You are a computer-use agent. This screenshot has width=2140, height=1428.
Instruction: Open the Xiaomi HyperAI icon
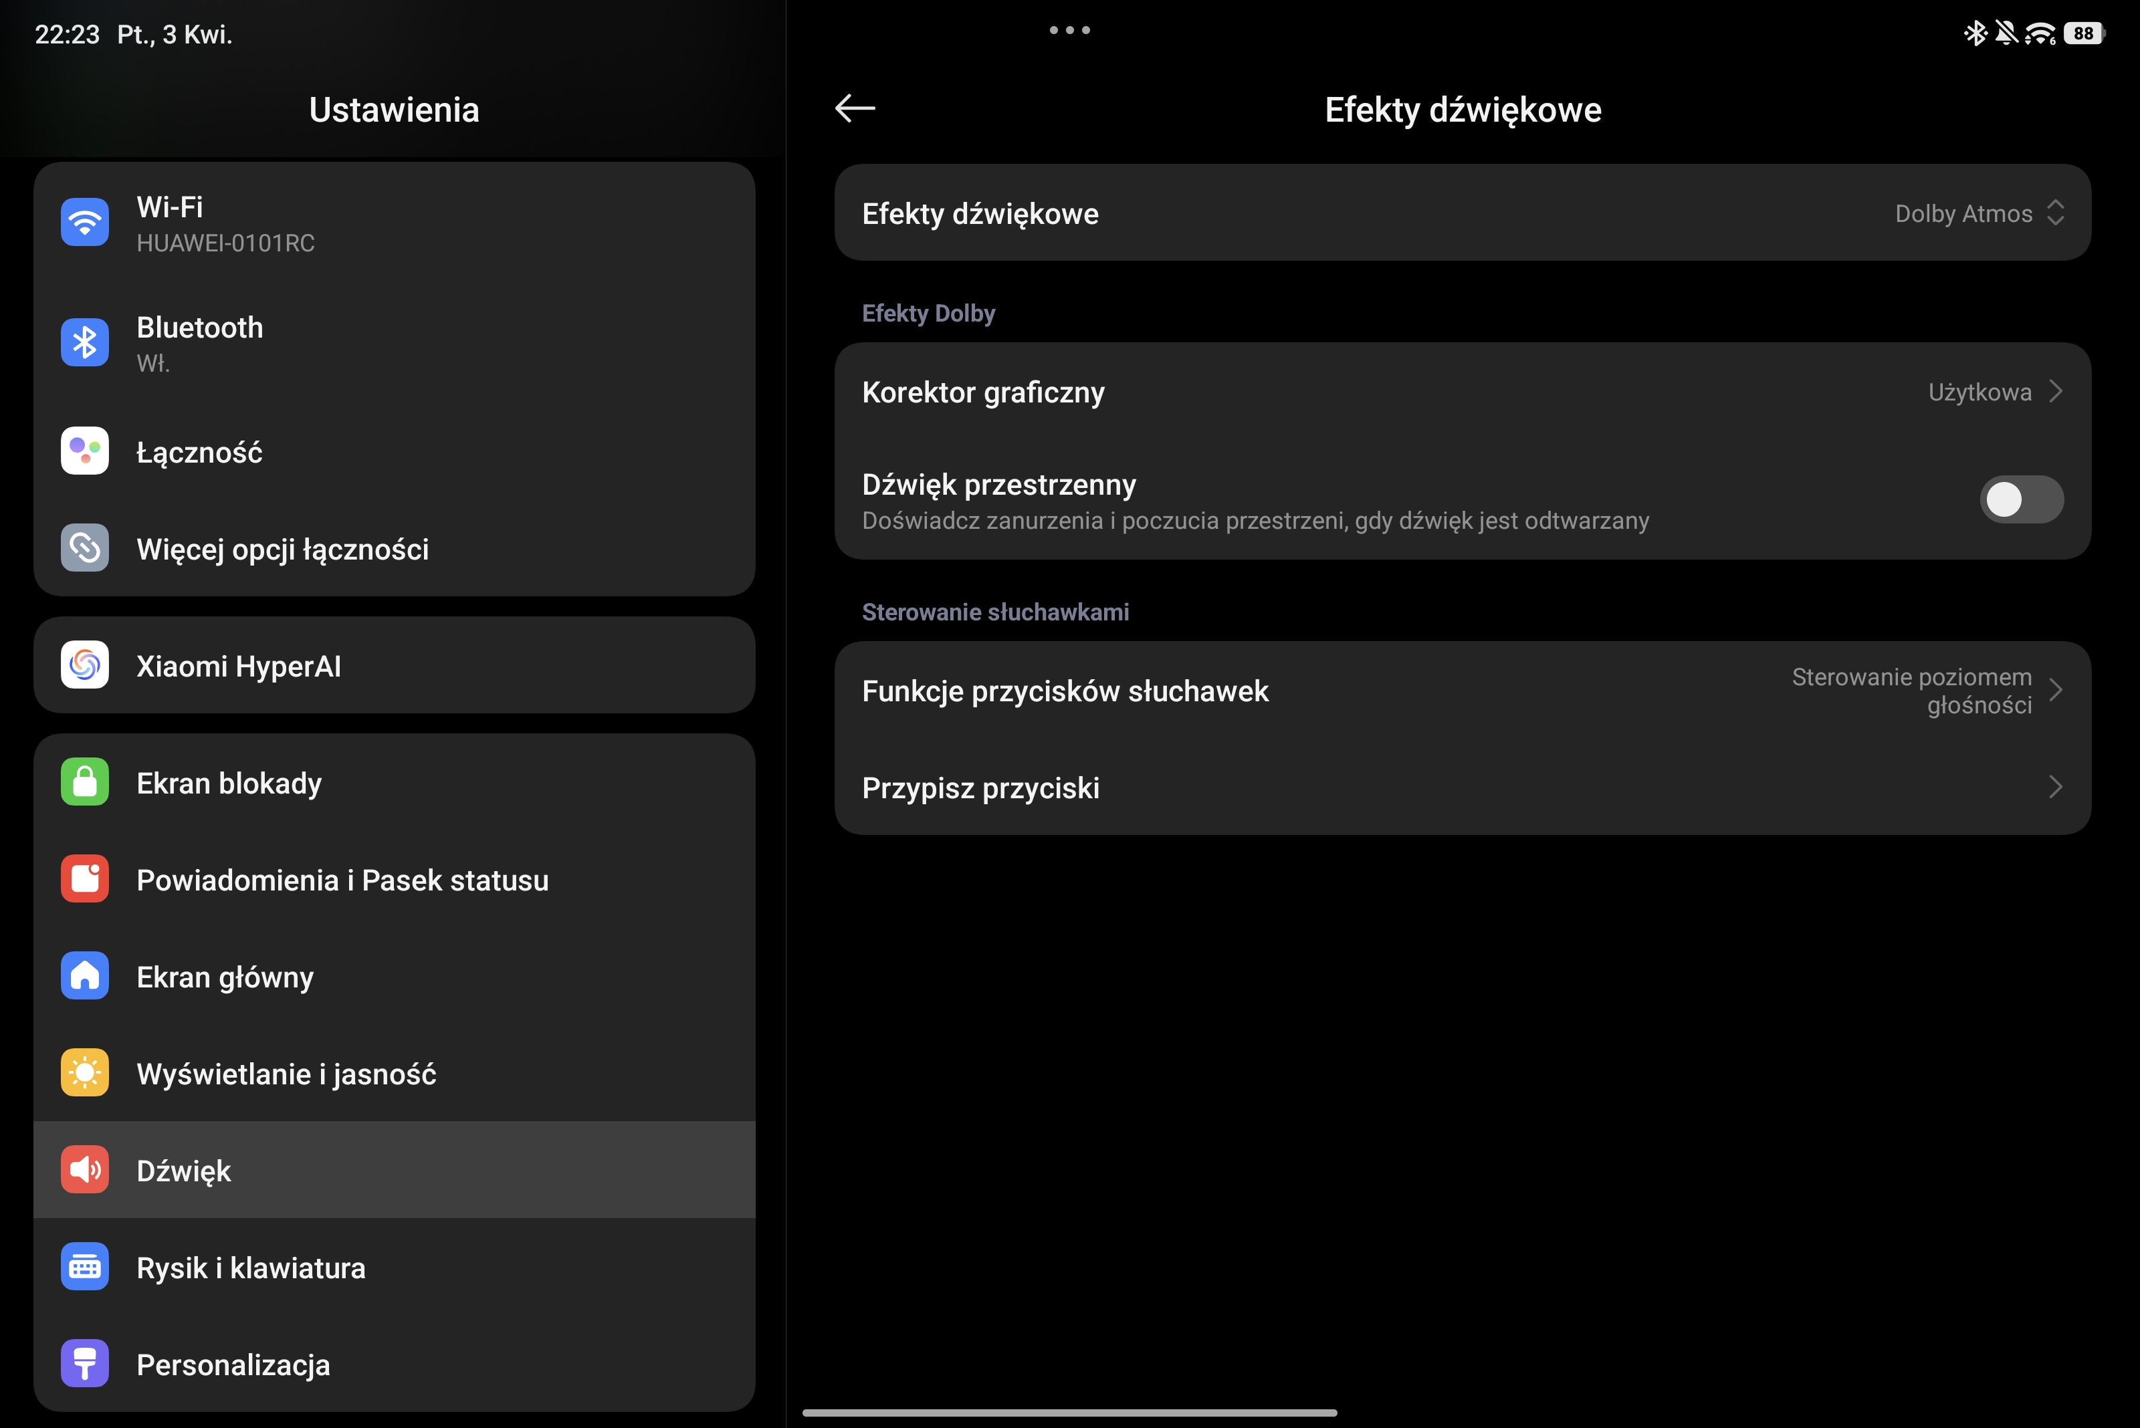click(85, 666)
